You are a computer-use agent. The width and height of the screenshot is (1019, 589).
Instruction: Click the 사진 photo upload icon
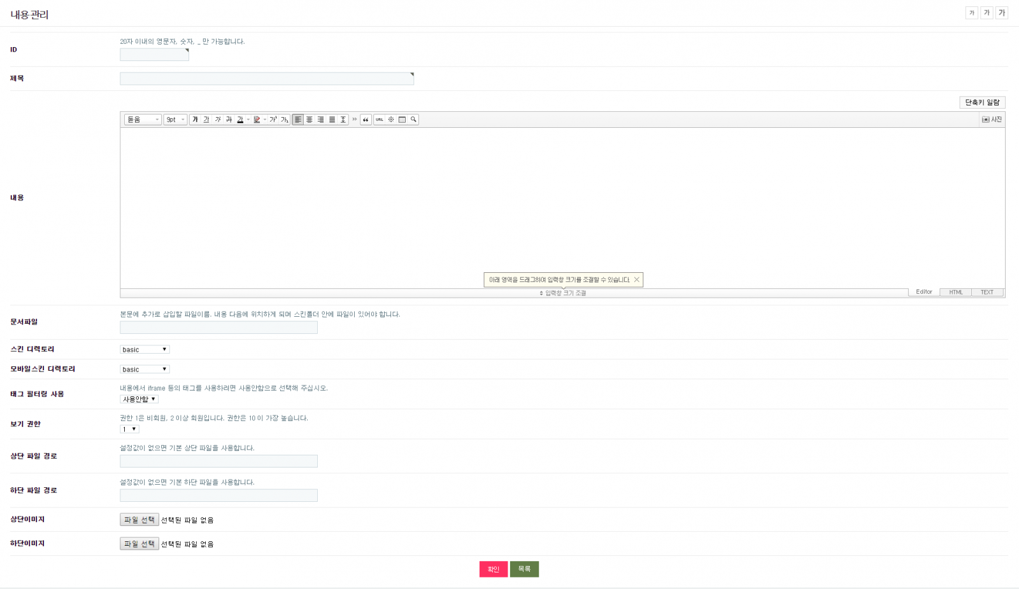pyautogui.click(x=992, y=120)
